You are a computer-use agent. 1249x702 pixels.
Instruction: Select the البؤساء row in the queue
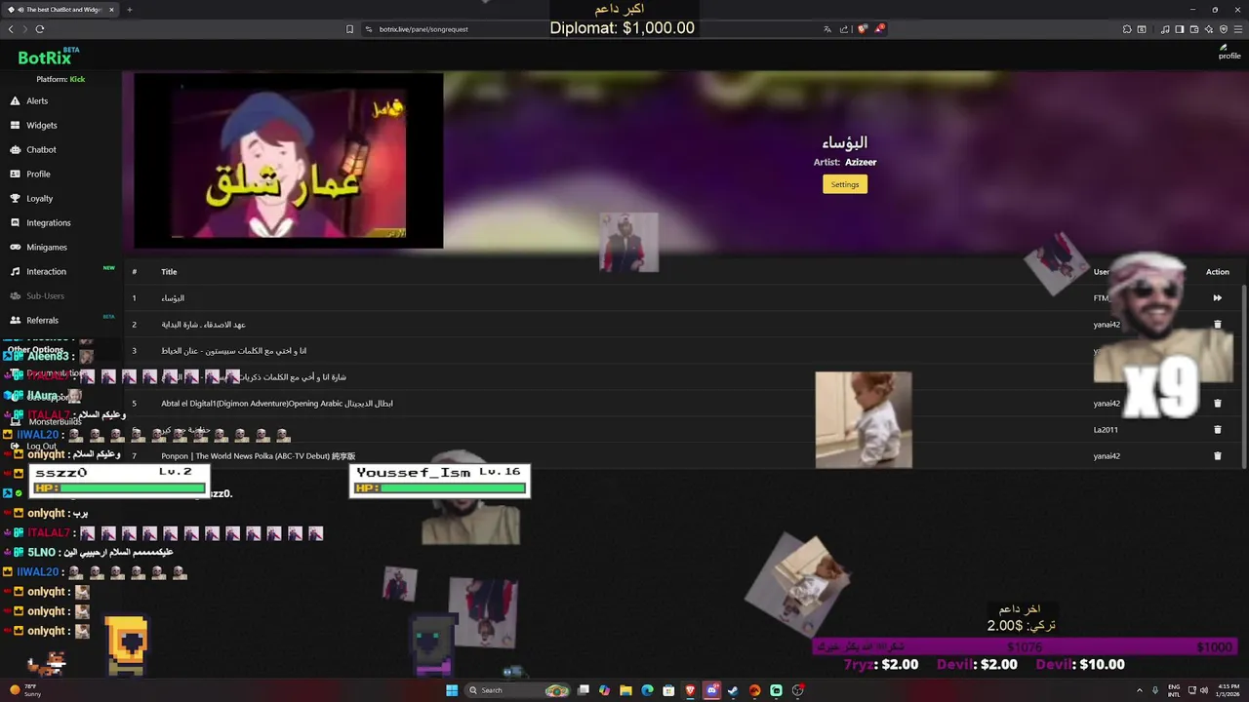coord(683,298)
